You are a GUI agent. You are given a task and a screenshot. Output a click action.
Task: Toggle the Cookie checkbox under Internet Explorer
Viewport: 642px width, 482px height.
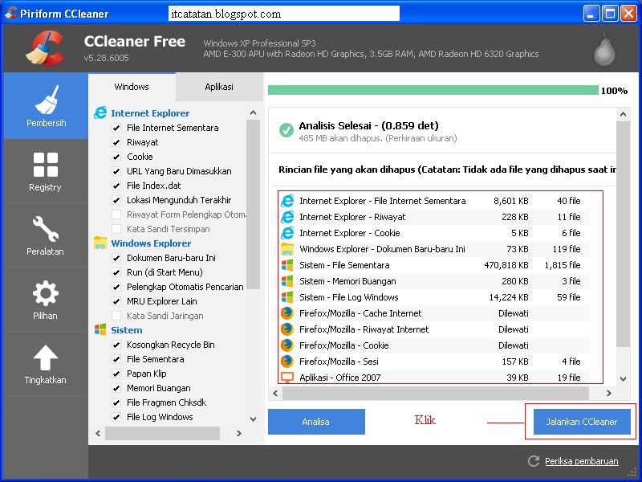pos(116,157)
